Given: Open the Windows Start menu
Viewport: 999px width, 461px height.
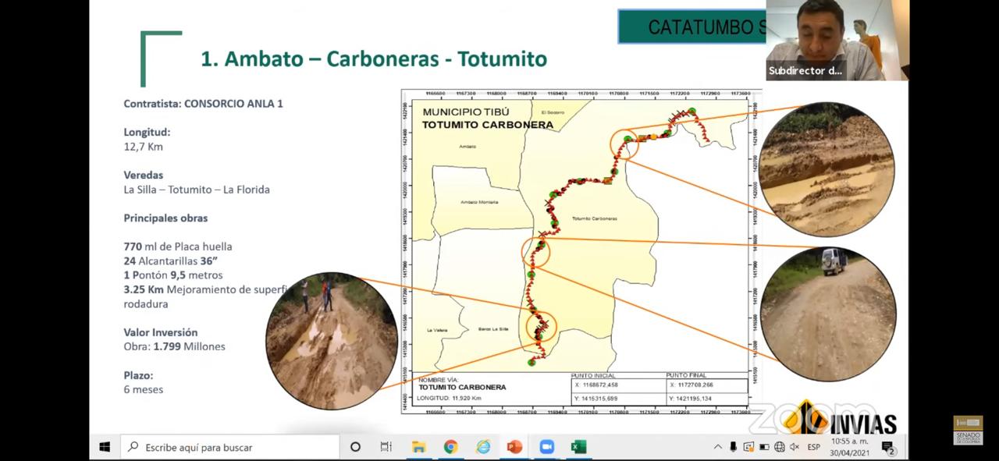Looking at the screenshot, I should pyautogui.click(x=105, y=447).
